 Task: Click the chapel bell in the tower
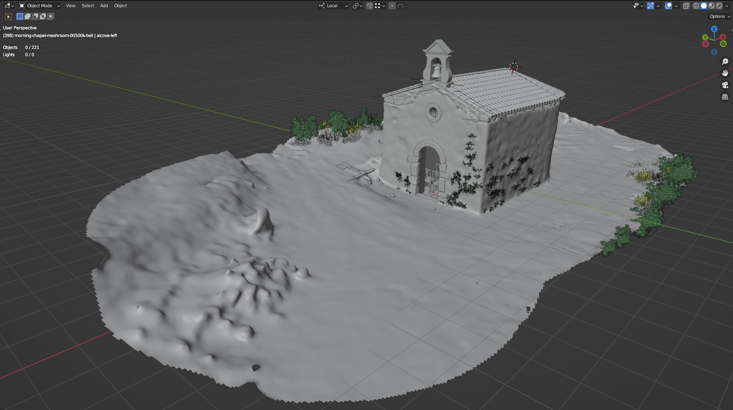pyautogui.click(x=436, y=71)
